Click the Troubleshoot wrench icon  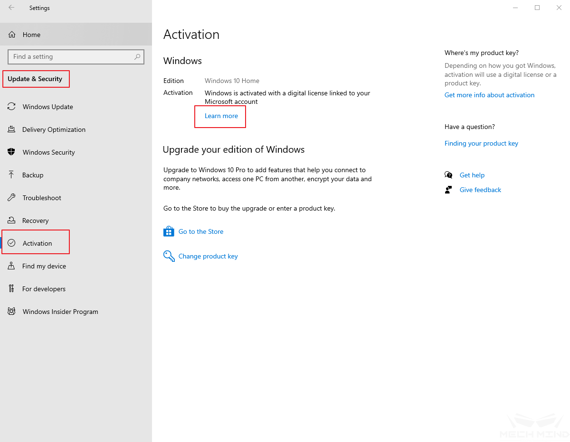click(11, 198)
